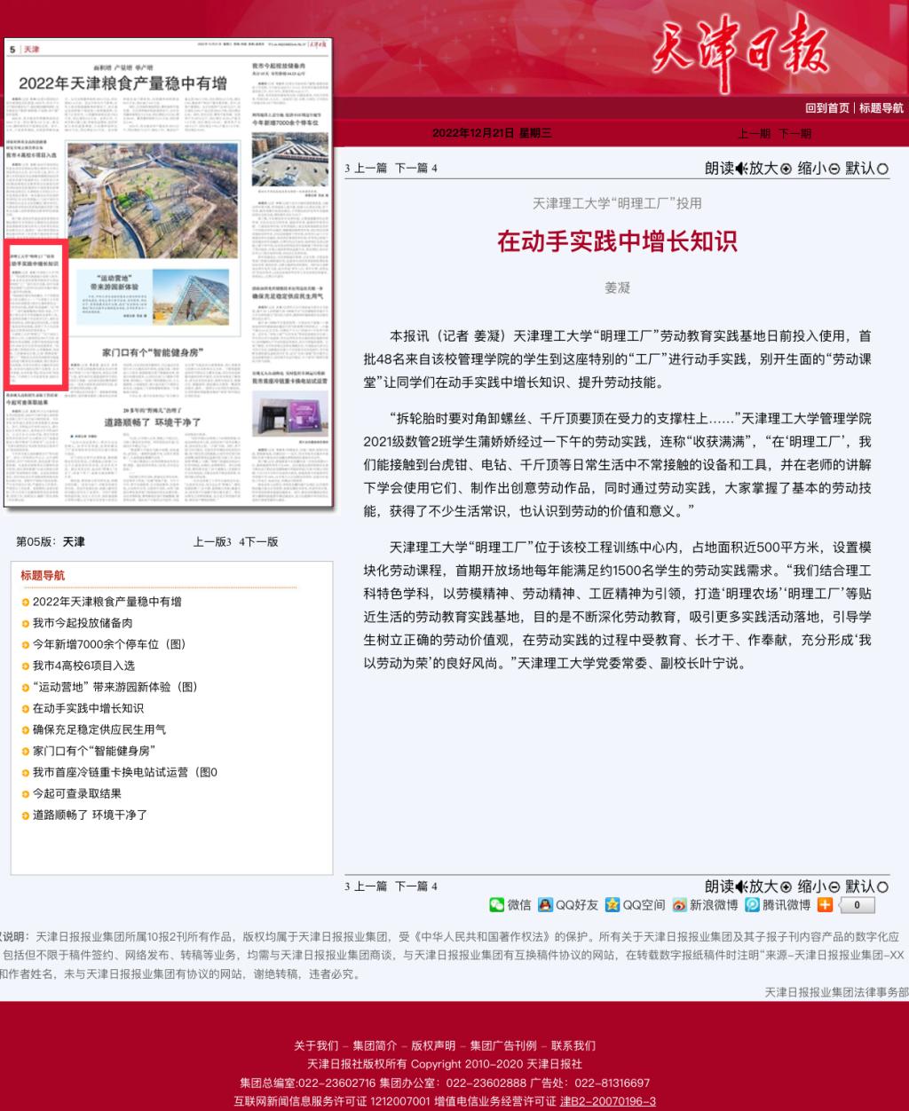Open 道路顺畅了 环境干净了 in the headline list
909x1111 pixels.
tap(90, 815)
